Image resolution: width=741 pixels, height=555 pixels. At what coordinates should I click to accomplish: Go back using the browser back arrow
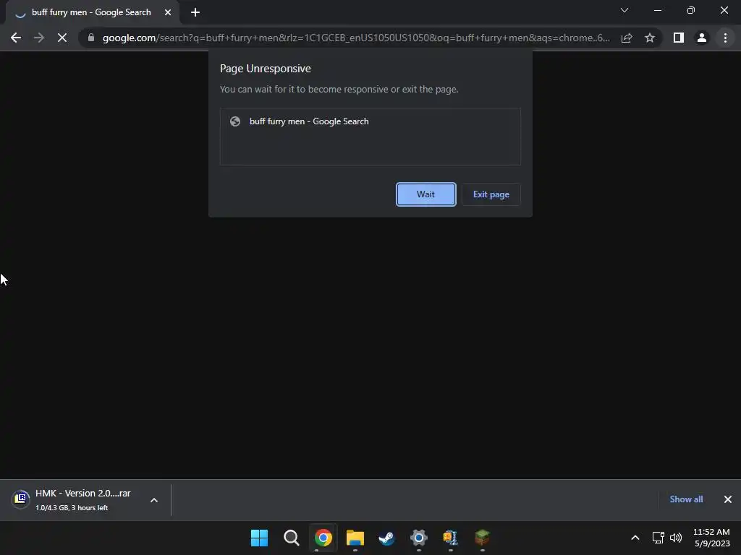[x=16, y=38]
